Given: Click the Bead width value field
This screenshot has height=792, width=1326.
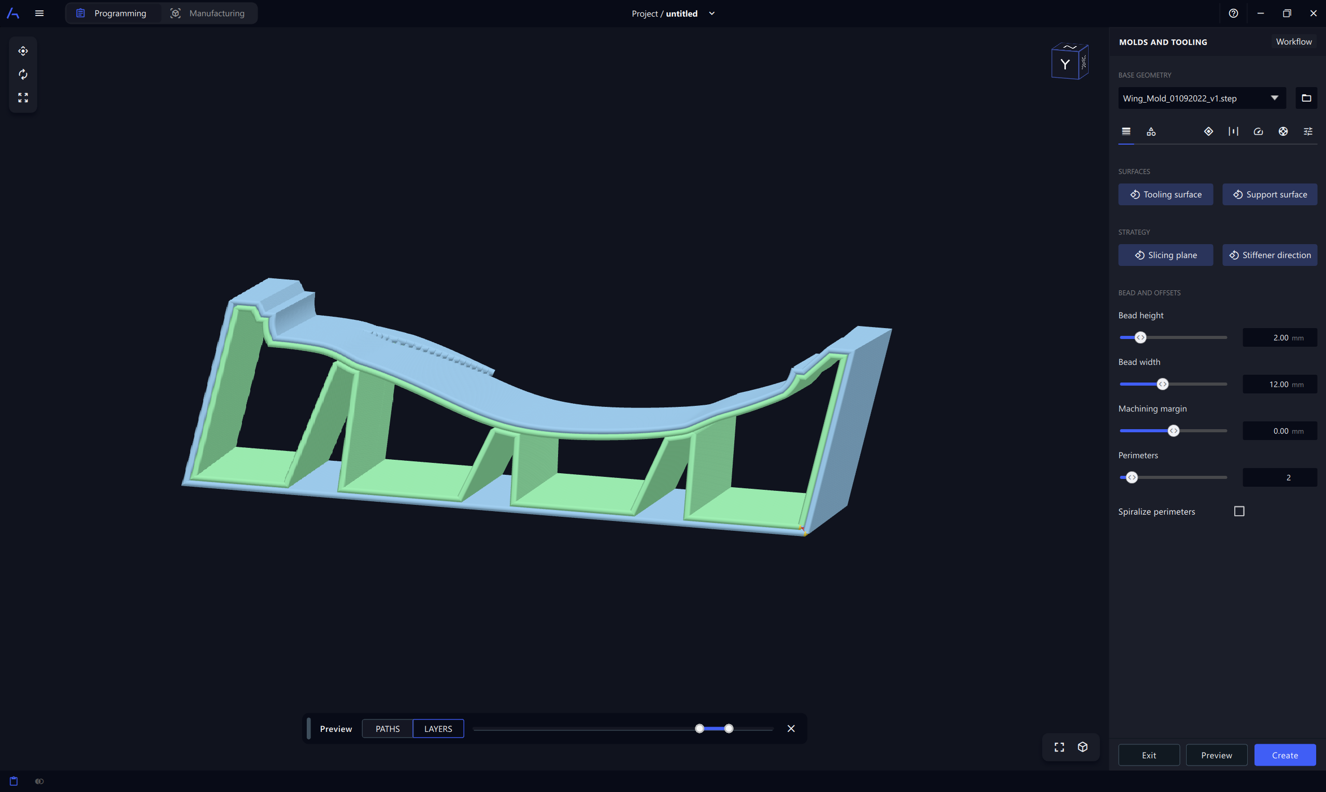Looking at the screenshot, I should click(x=1279, y=384).
